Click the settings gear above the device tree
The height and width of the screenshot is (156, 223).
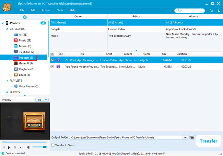pyautogui.click(x=25, y=17)
